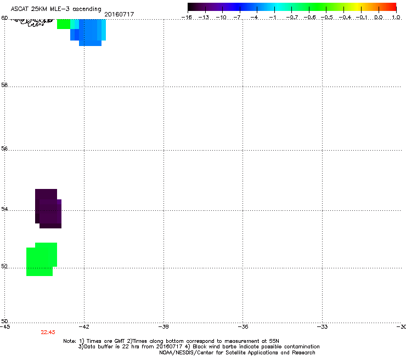Click the NOAA/NESDIS credit line

pos(237,353)
